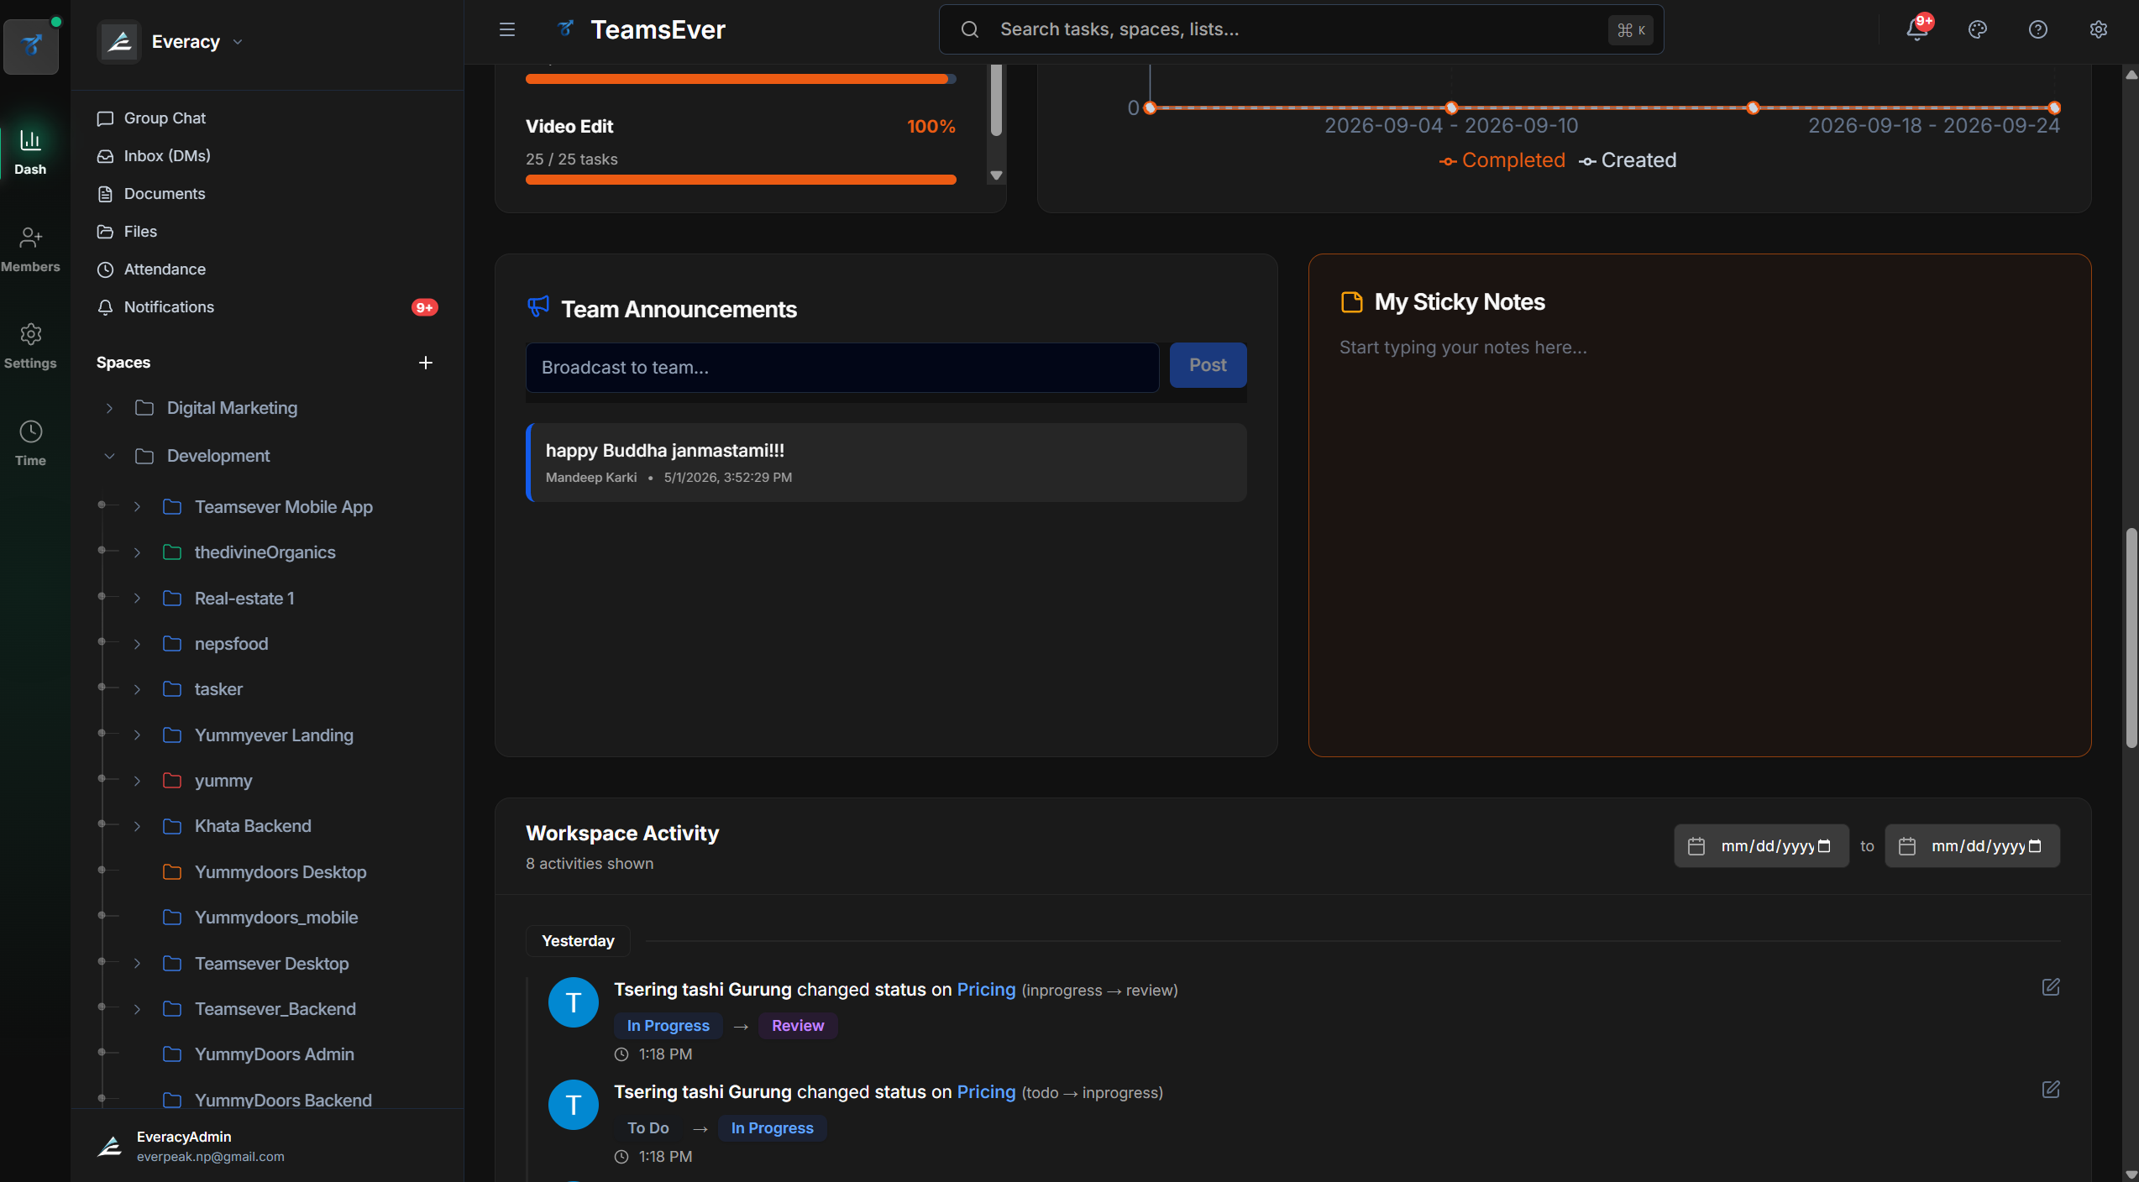
Task: Open Notifications item in sidebar
Action: [x=267, y=307]
